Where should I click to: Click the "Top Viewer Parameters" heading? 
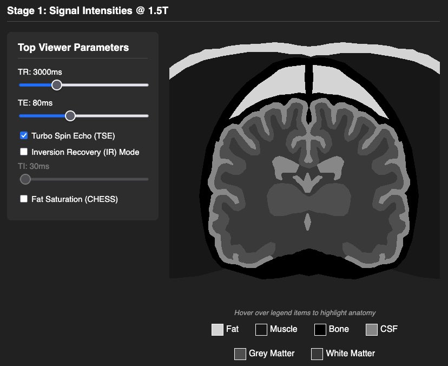click(74, 48)
